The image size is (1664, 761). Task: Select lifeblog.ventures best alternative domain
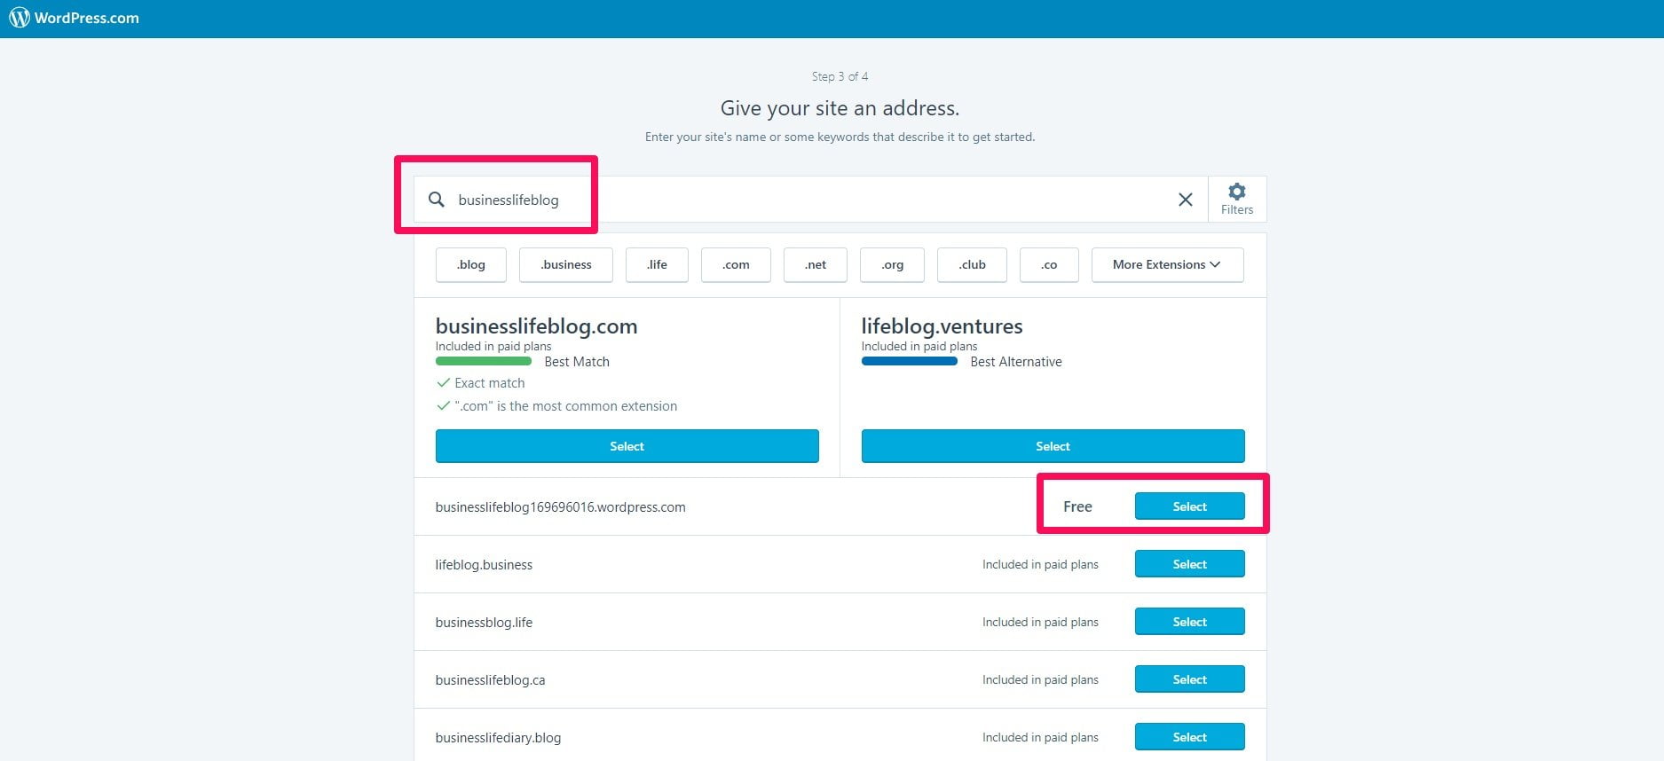pos(1053,446)
